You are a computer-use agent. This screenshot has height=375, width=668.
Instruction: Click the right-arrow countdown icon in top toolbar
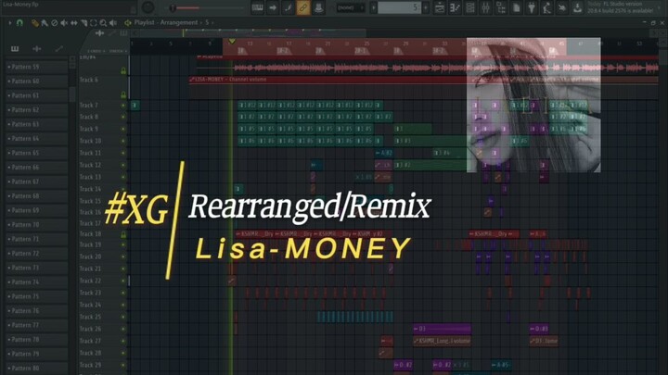pyautogui.click(x=273, y=7)
